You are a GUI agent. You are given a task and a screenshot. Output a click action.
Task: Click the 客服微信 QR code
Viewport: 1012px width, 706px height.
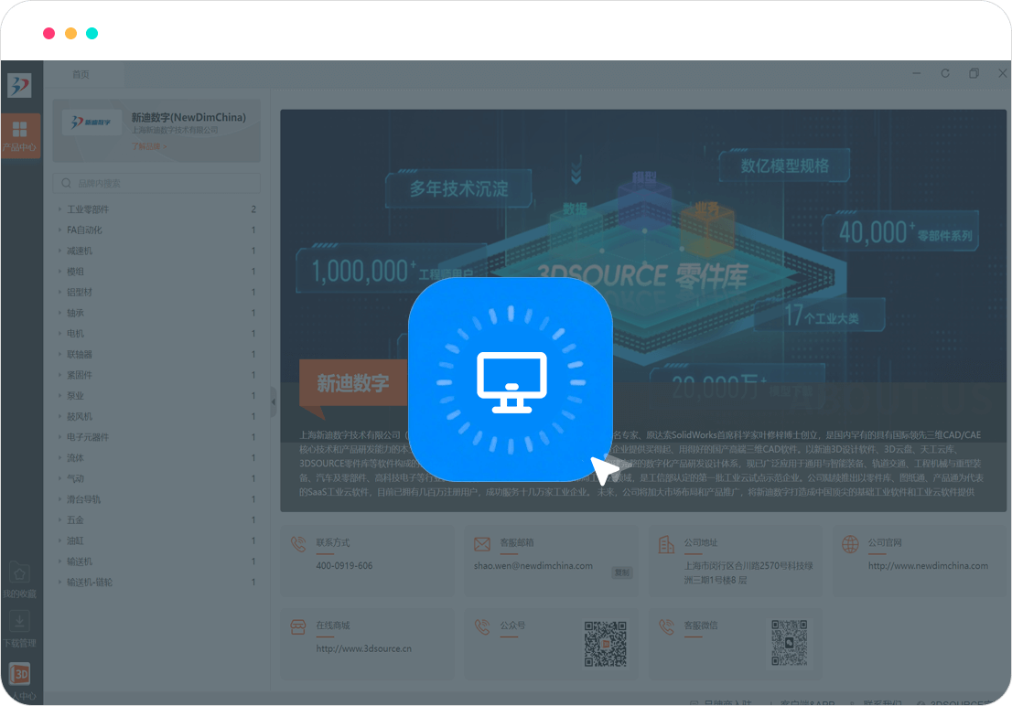[790, 642]
